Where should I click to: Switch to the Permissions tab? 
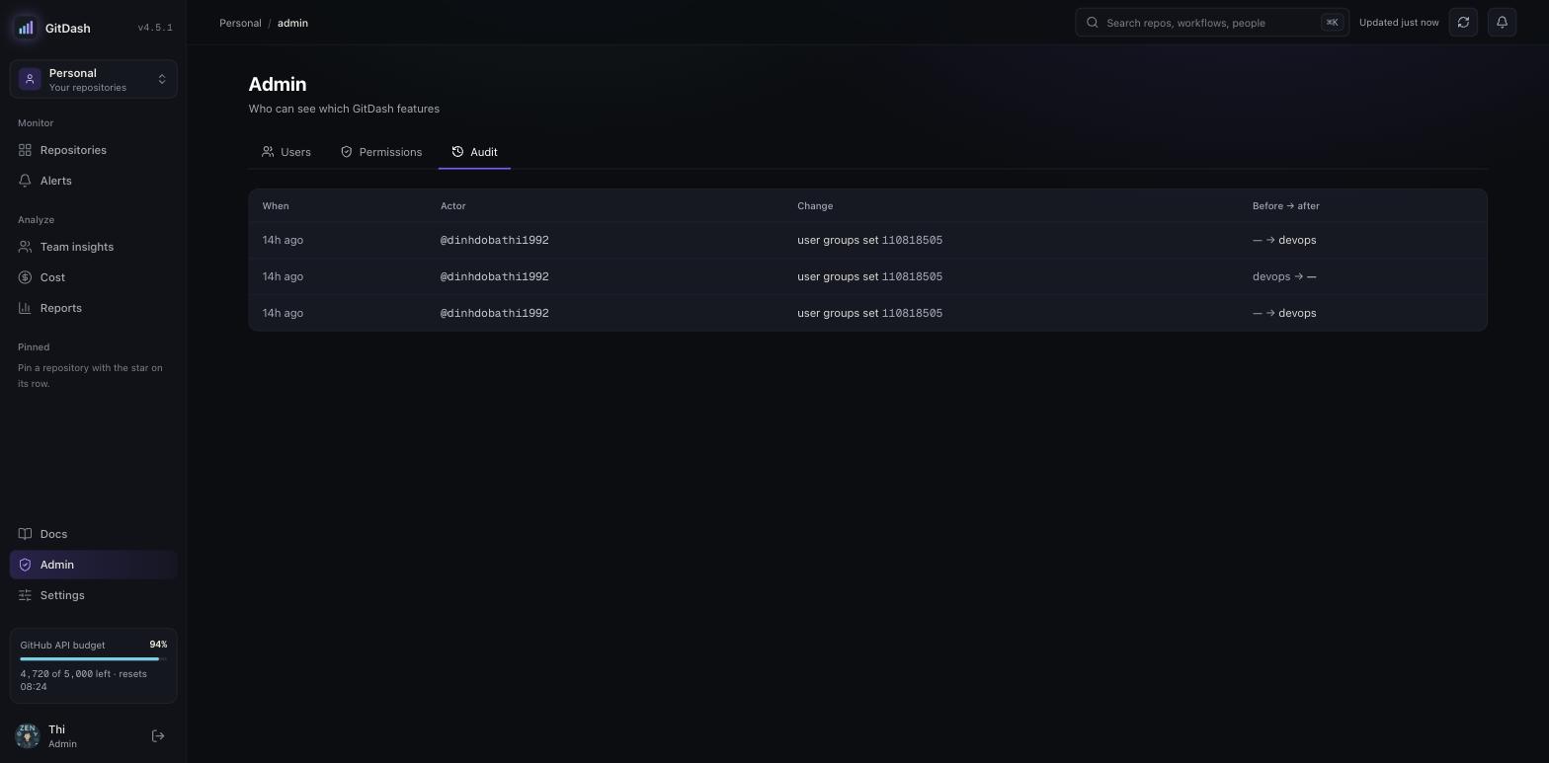(x=381, y=152)
